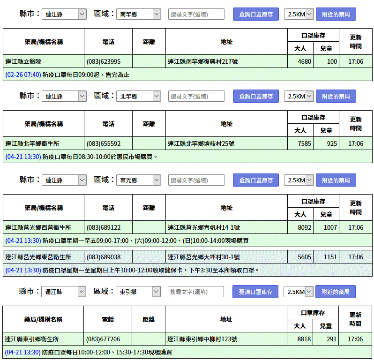Click 地址 header in 東引鄉 table

click(226, 319)
